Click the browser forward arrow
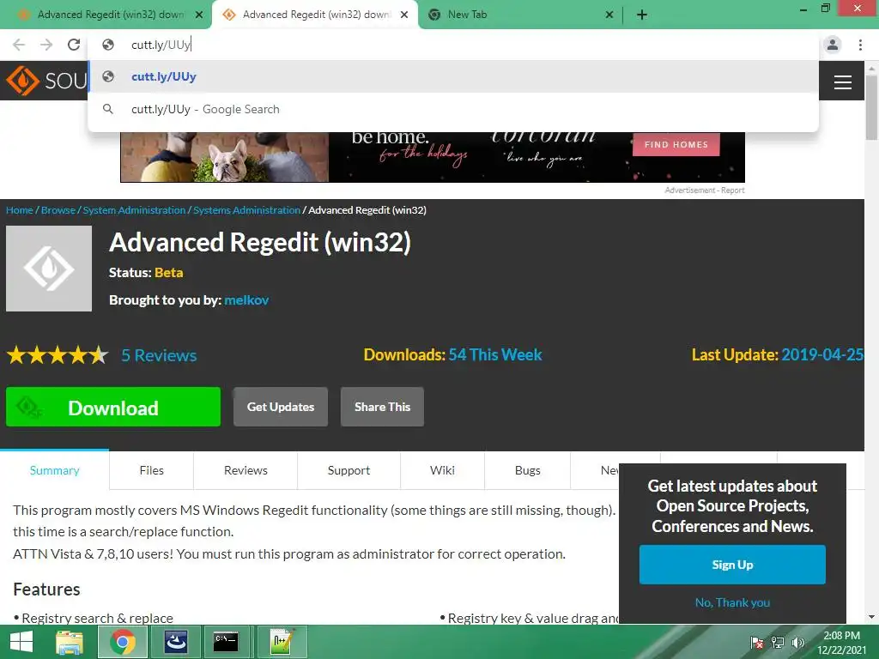 46,45
